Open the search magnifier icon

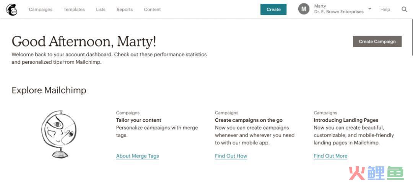(x=404, y=10)
